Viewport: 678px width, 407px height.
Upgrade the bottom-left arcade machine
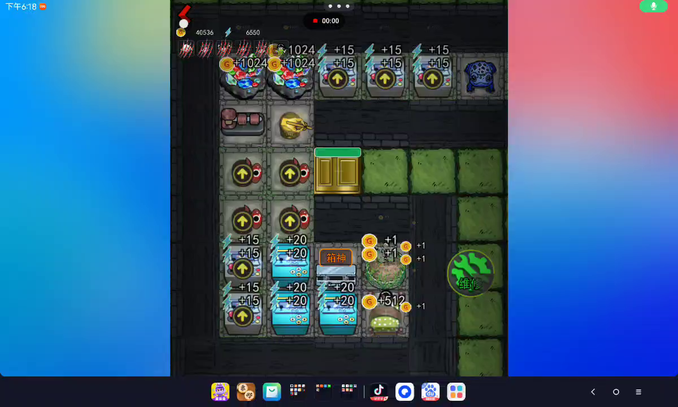243,316
